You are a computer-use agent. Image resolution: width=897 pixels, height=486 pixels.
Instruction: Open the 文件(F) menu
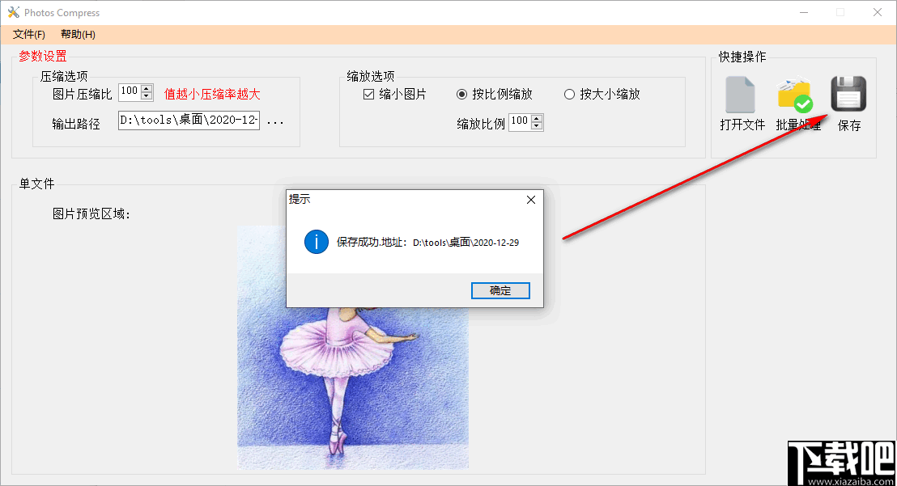pyautogui.click(x=27, y=35)
